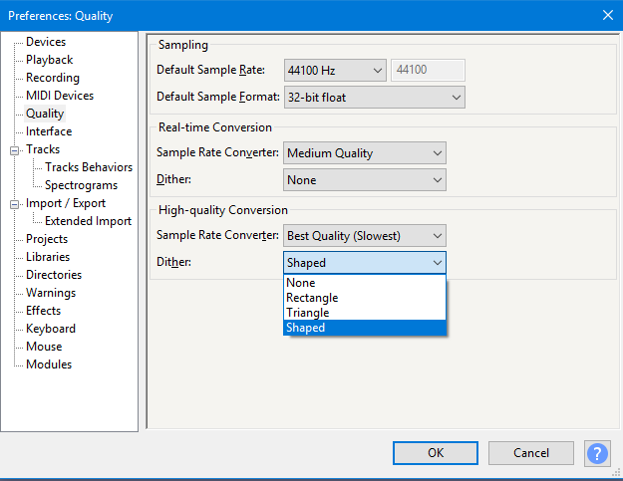
Task: Select None in the Dither list
Action: pos(301,283)
